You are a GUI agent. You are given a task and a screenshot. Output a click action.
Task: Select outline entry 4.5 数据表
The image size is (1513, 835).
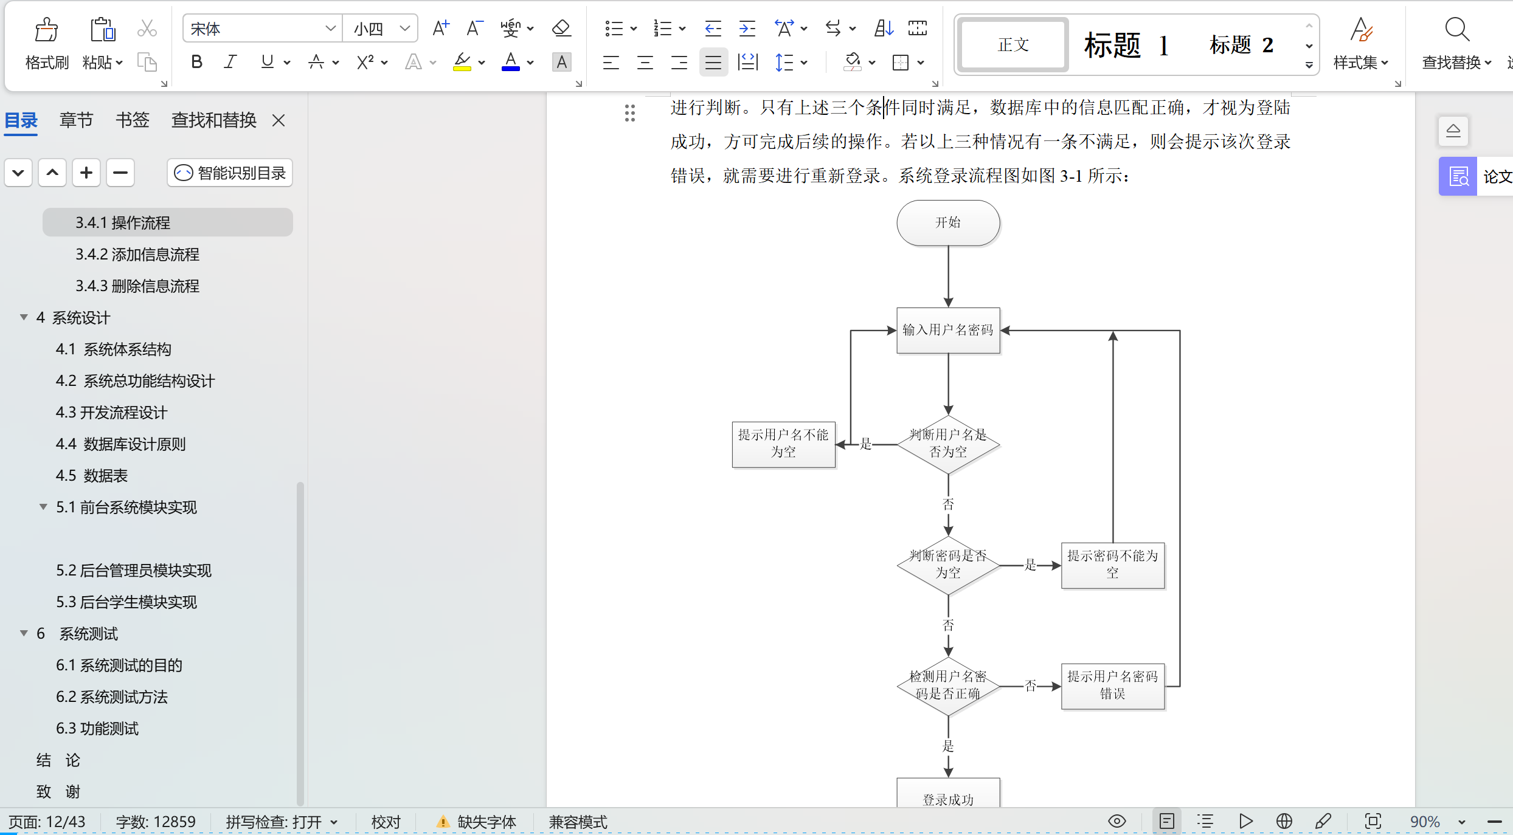[91, 476]
